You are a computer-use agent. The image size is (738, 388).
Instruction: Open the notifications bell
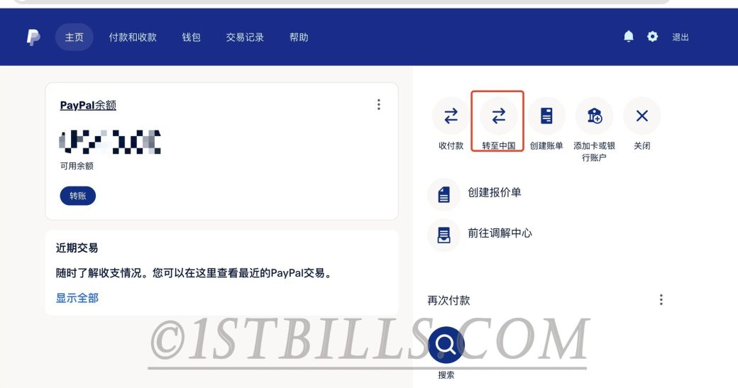628,36
